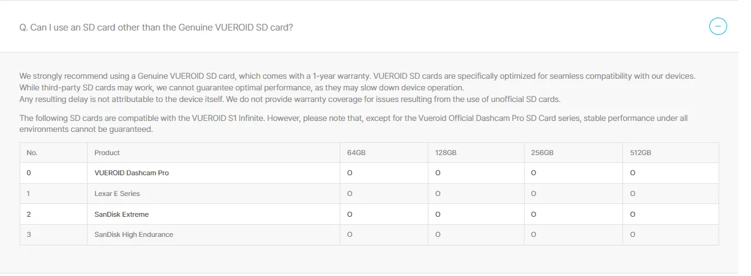This screenshot has height=276, width=751.
Task: Click 256GB mark for SanDisk Extreme
Action: [534, 214]
